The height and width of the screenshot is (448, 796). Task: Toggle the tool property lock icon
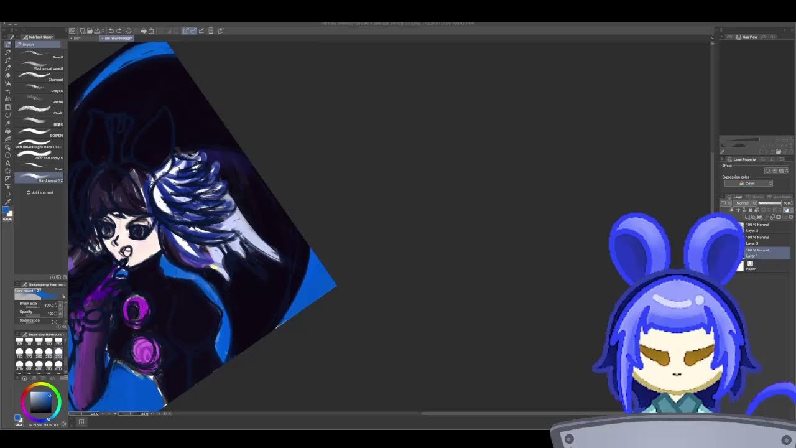(63, 296)
